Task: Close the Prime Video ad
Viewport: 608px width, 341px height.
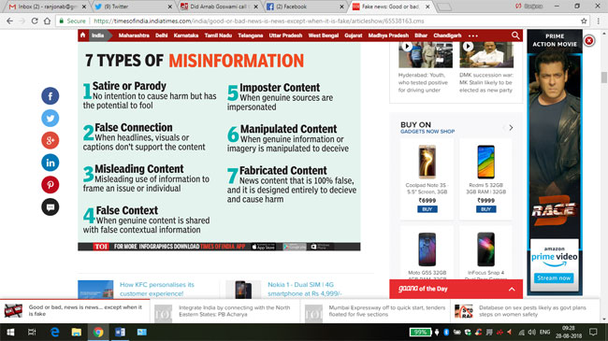Action: click(588, 41)
